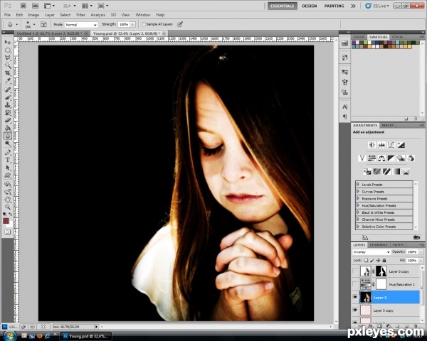Expand Channel Mixer Presets list
The height and width of the screenshot is (341, 427).
357,220
